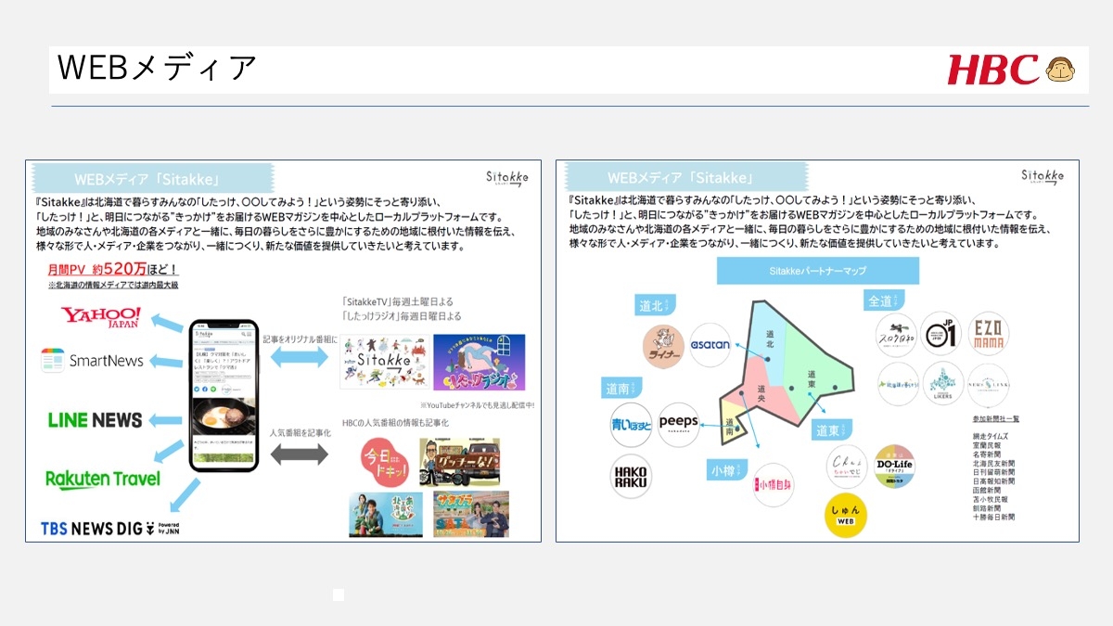Click the Chai でじ partner logo
The width and height of the screenshot is (1113, 626).
pos(847,466)
